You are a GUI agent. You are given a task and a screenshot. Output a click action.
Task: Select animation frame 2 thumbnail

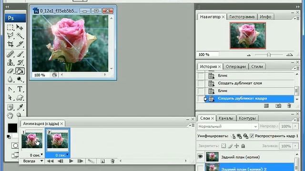coord(58,141)
